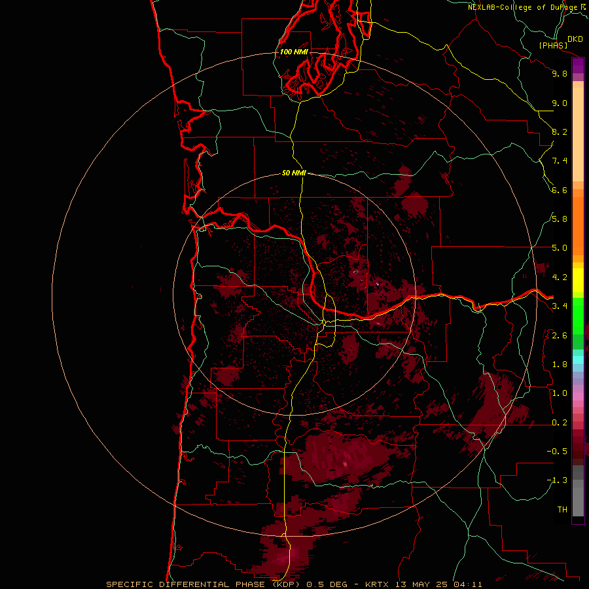Screen dimensions: 589x589
Task: Pick the cyan colorbar segment
Action: [x=578, y=360]
